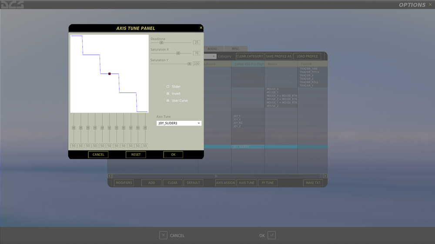Close the Axis Tune Panel with X
Viewport: 435px width, 244px height.
(201, 28)
